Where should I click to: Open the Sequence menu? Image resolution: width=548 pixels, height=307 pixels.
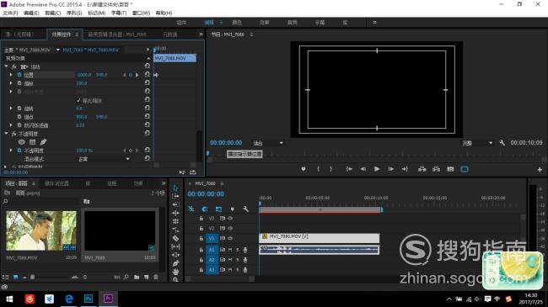74,13
